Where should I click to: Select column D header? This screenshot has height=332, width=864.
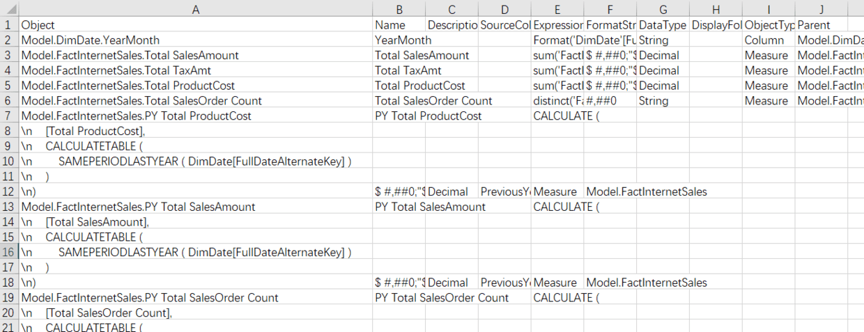(x=504, y=8)
